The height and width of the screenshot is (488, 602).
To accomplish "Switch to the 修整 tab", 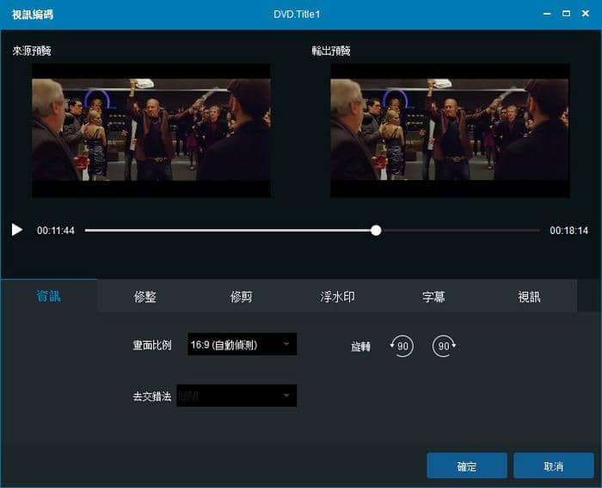I will (144, 297).
